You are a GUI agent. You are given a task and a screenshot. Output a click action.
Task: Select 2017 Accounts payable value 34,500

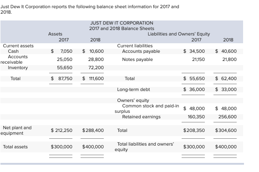[197, 51]
